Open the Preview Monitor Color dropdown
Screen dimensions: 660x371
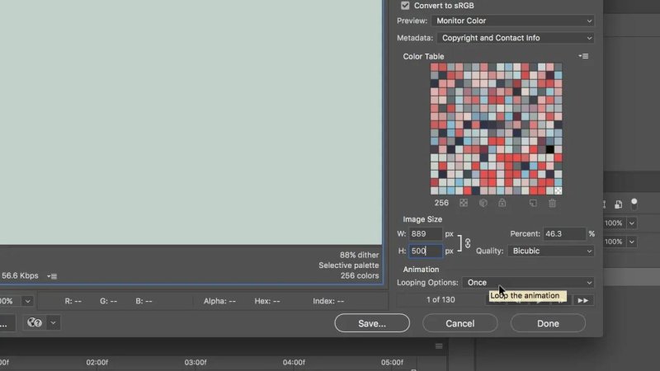click(512, 21)
